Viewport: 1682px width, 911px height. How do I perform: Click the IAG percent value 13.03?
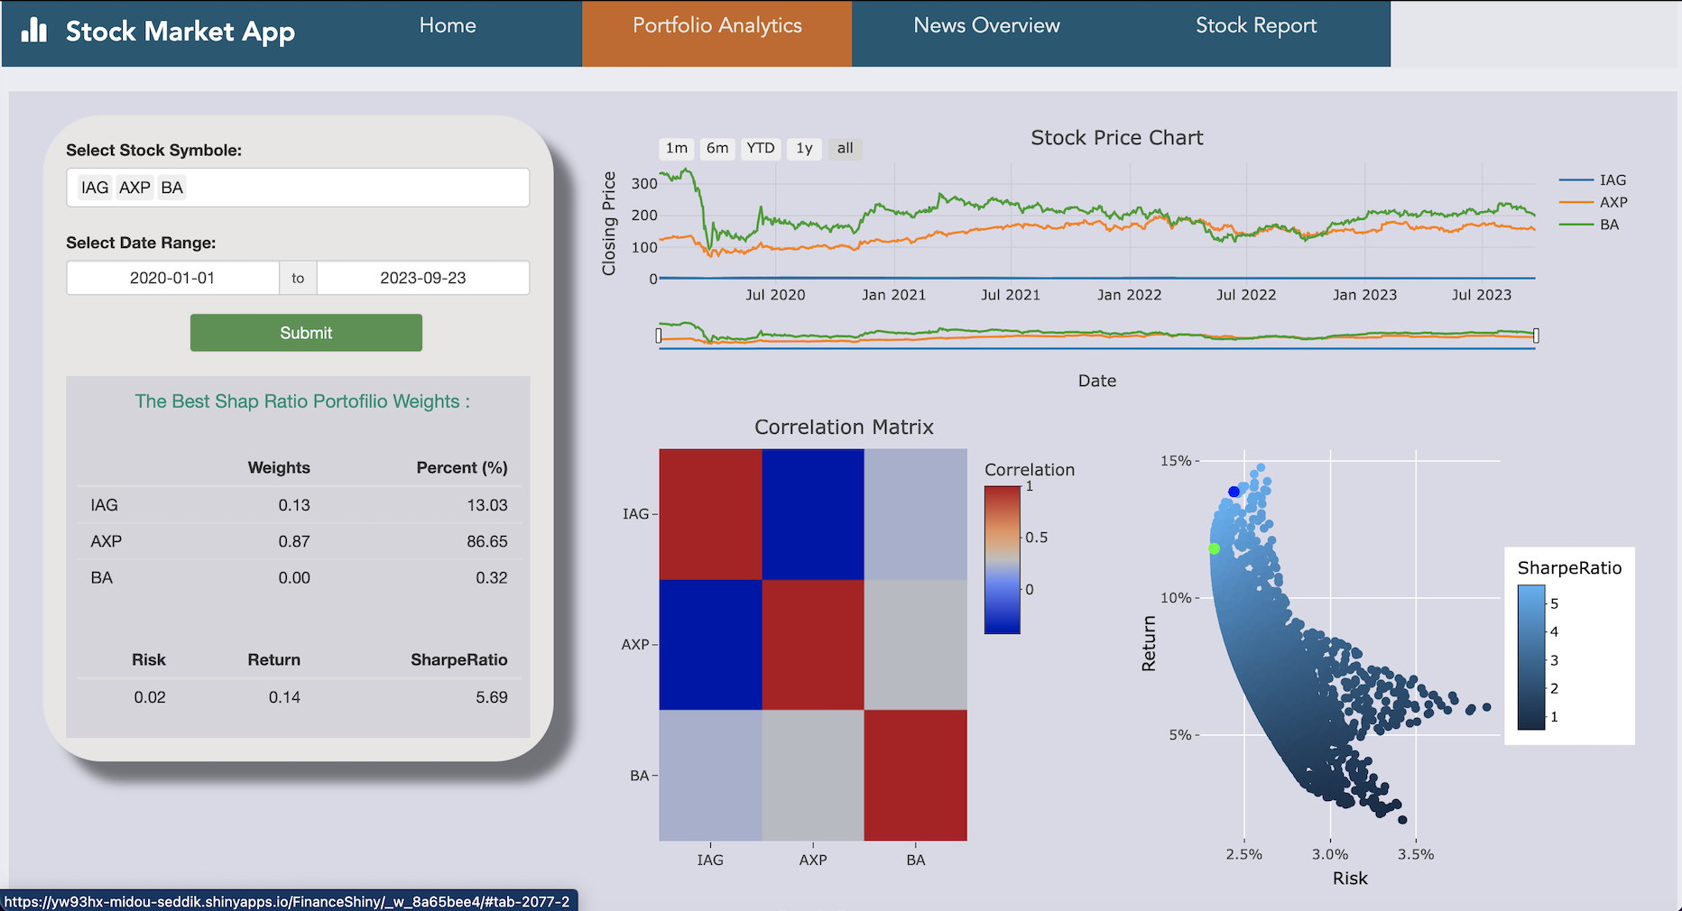487,505
